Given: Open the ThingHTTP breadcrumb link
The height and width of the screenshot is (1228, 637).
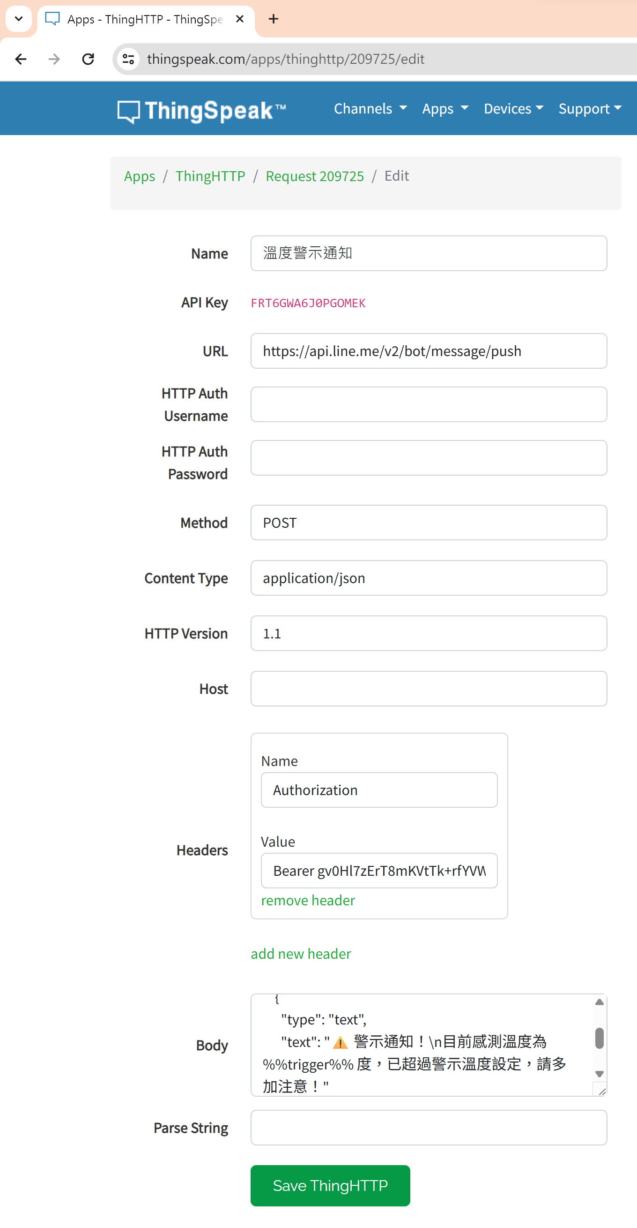Looking at the screenshot, I should tap(210, 176).
